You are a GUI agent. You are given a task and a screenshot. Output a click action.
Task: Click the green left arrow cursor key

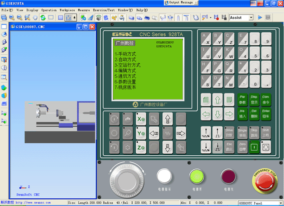[206, 114]
